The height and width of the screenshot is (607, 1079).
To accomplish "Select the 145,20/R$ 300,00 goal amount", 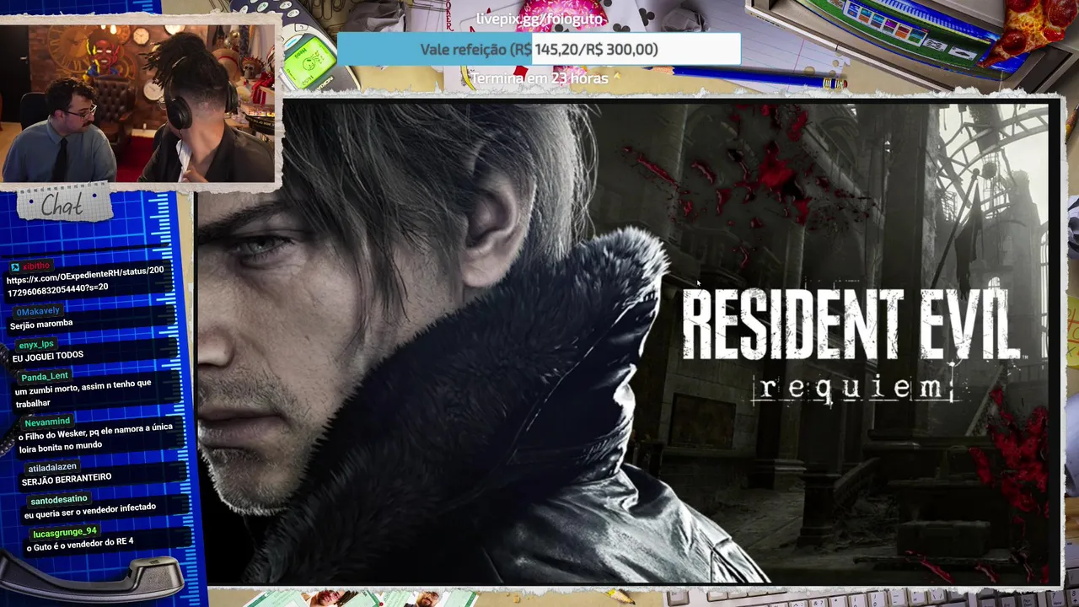I will (x=596, y=50).
